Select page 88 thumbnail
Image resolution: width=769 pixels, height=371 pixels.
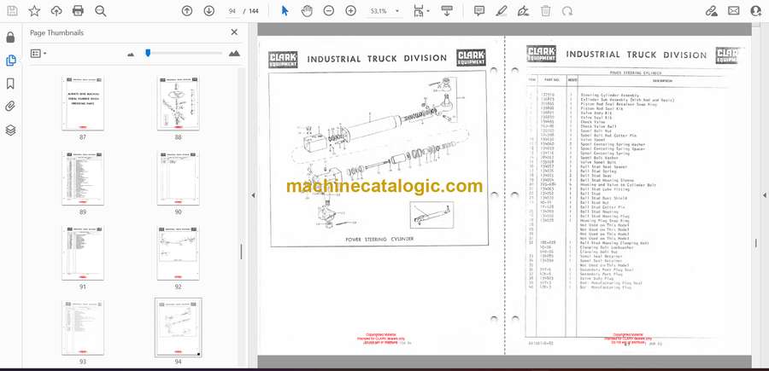pos(178,103)
